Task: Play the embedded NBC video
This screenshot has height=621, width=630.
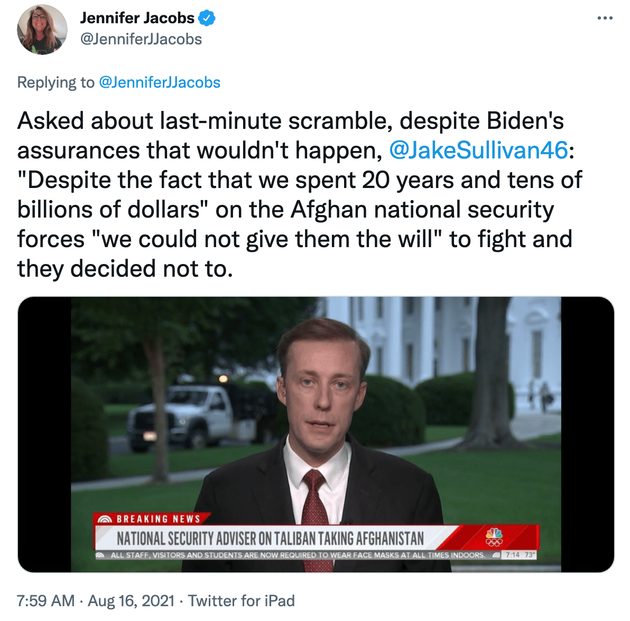Action: pos(316,435)
